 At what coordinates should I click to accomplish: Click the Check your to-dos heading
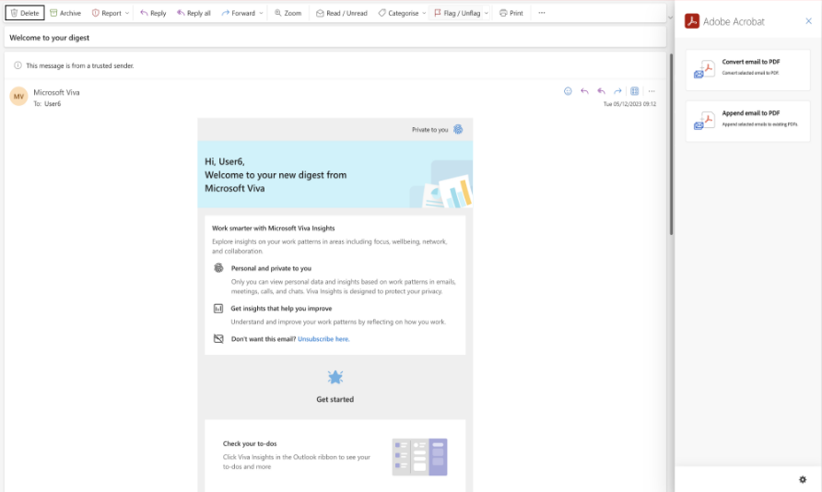tap(250, 444)
